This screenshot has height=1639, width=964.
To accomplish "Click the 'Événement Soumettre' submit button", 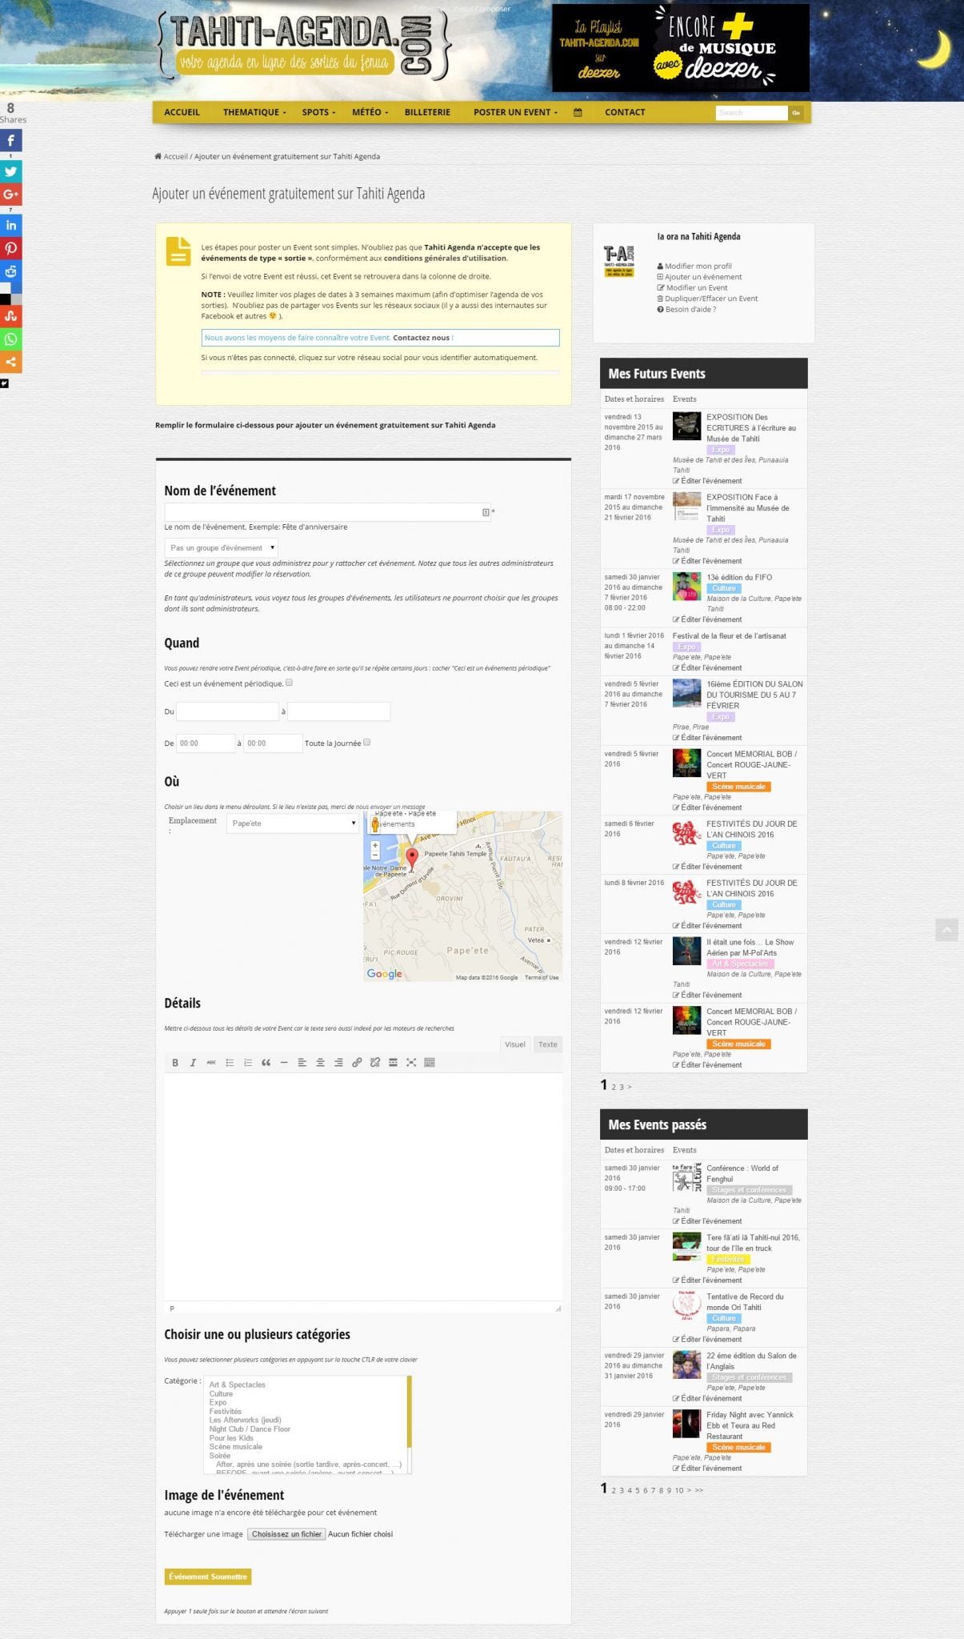I will (208, 1577).
